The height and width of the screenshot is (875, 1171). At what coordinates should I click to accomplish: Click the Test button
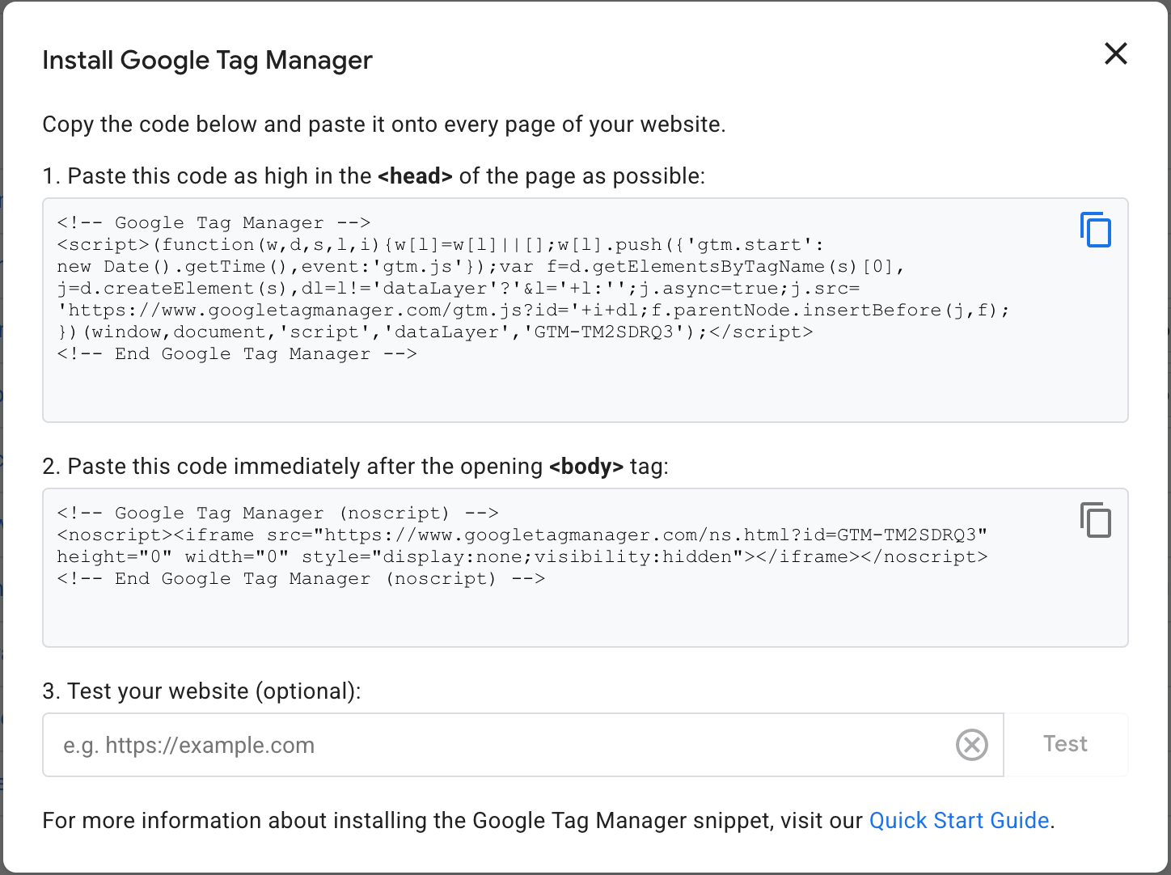click(x=1065, y=744)
